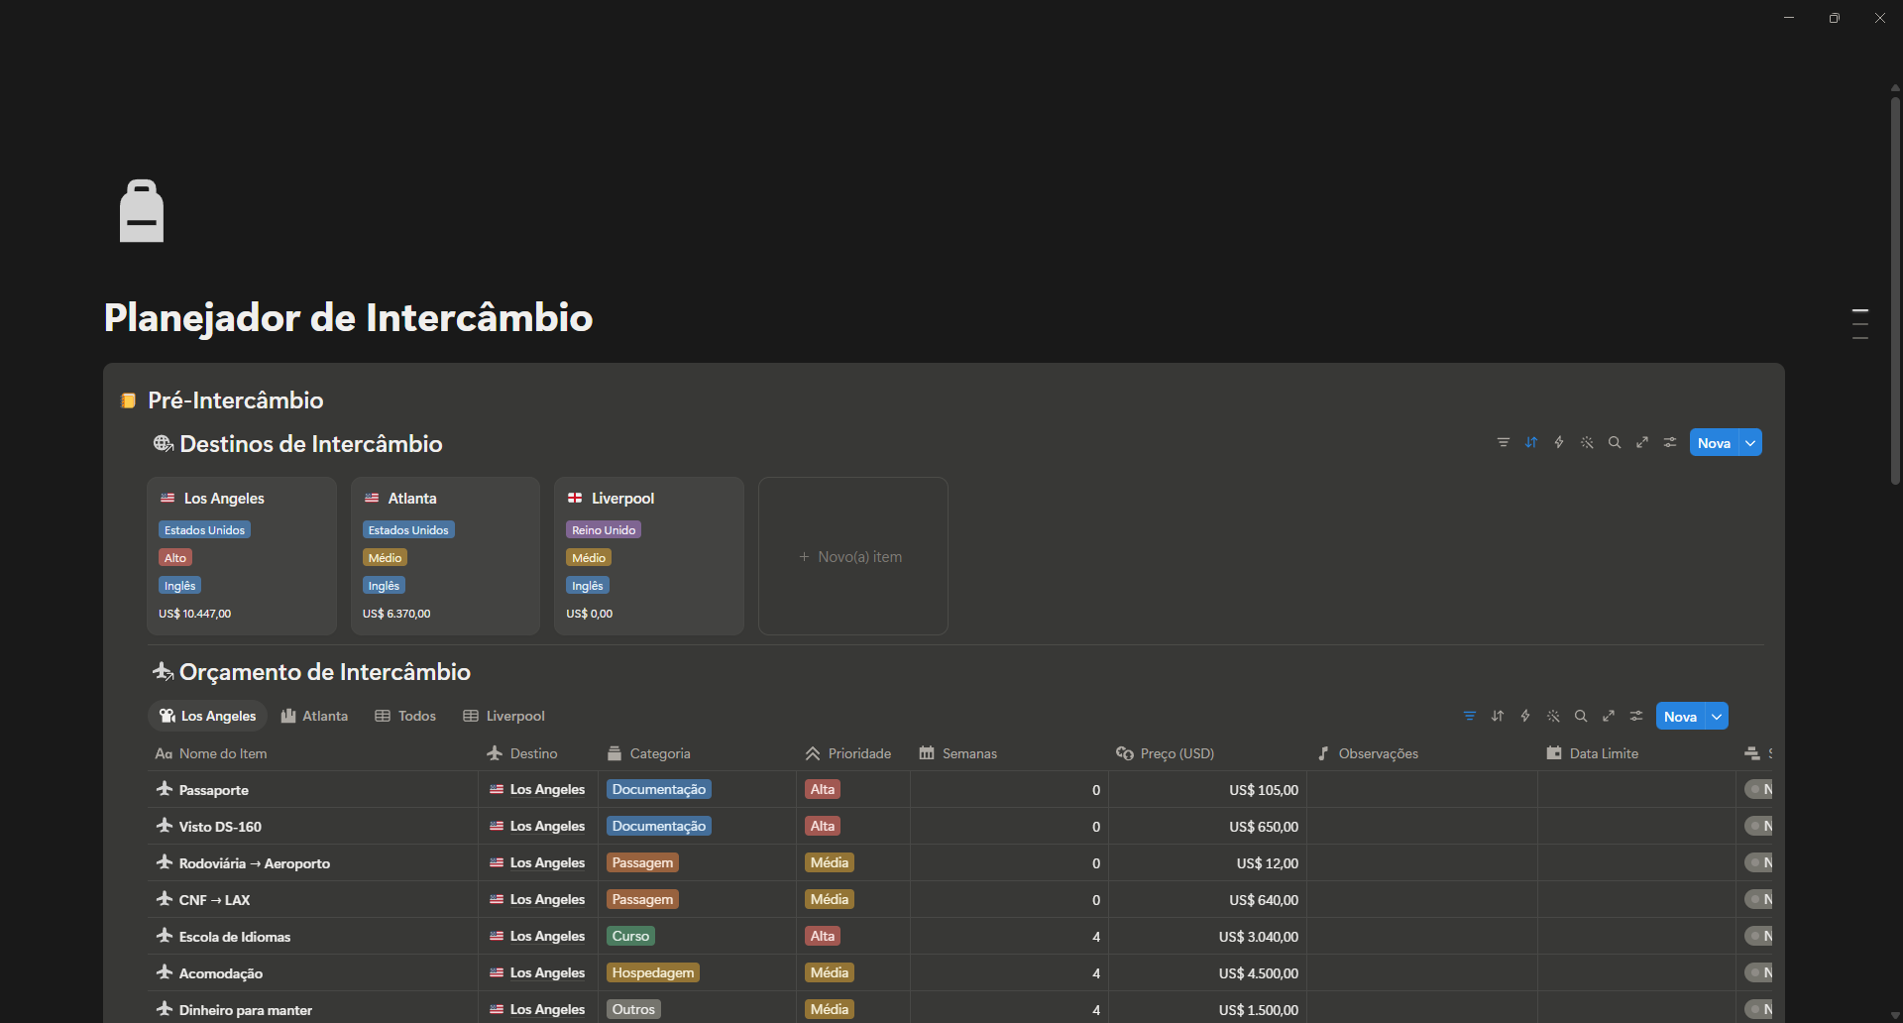Image resolution: width=1903 pixels, height=1023 pixels.
Task: Click the backpack page icon
Action: [142, 211]
